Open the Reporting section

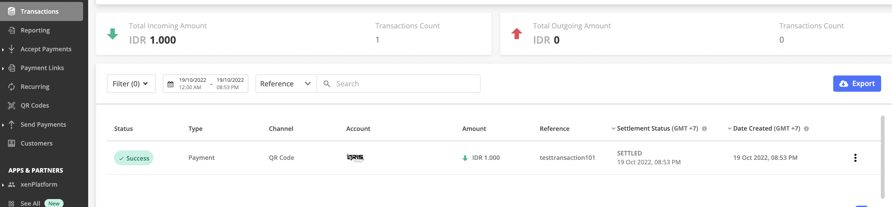point(35,30)
